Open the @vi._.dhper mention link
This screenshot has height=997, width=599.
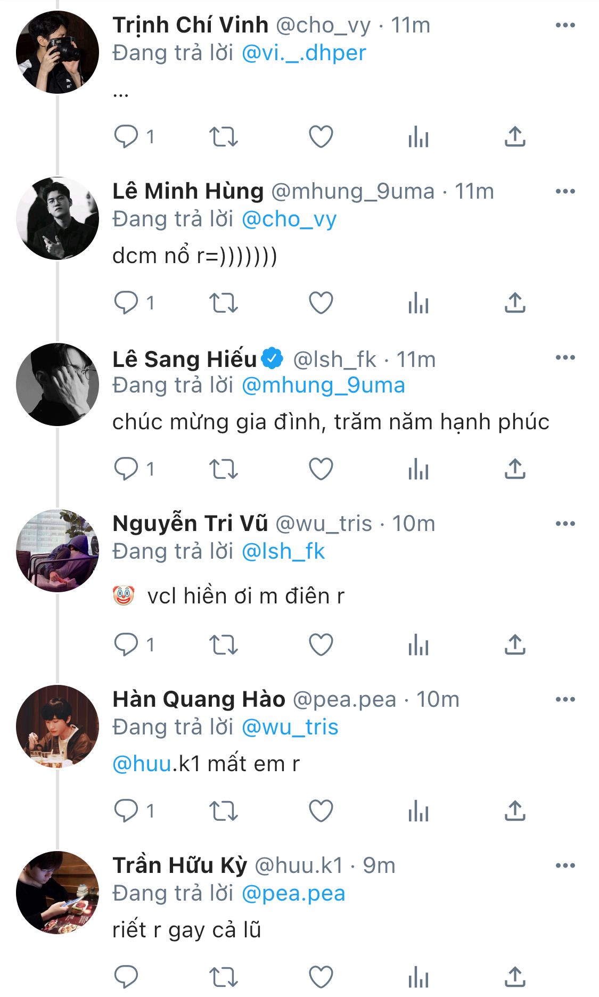tap(303, 53)
